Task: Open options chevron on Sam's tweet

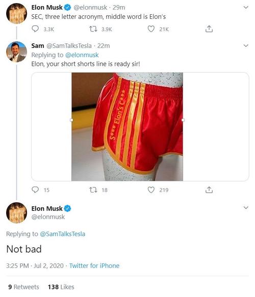Action: pyautogui.click(x=246, y=46)
